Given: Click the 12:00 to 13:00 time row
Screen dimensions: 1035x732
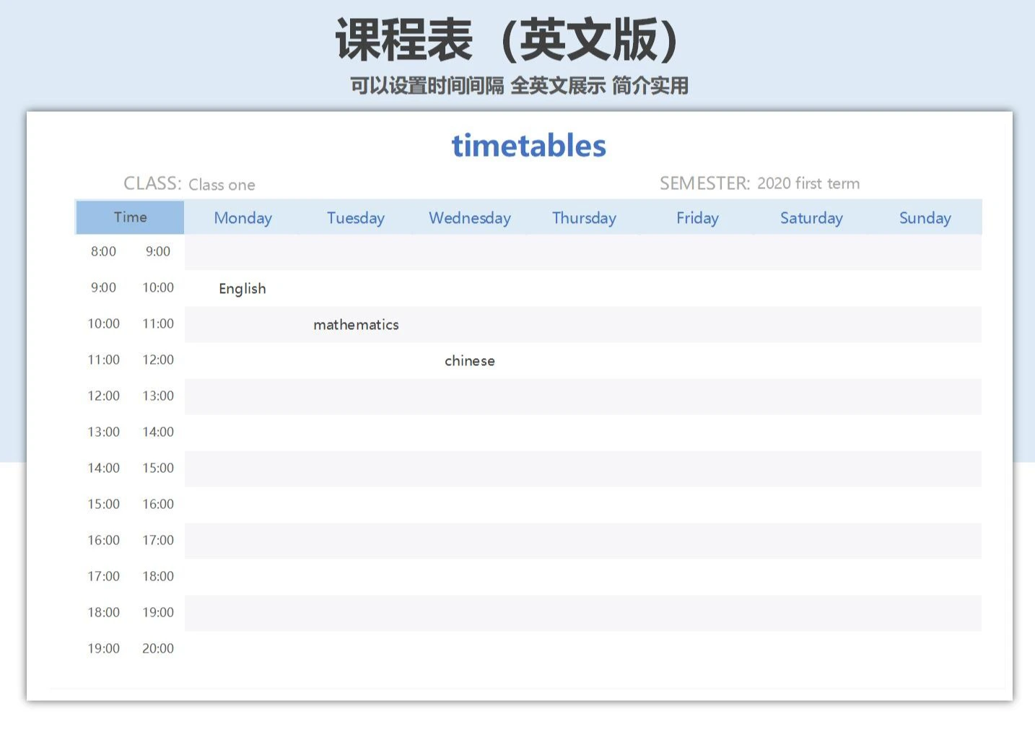Looking at the screenshot, I should pos(130,396).
